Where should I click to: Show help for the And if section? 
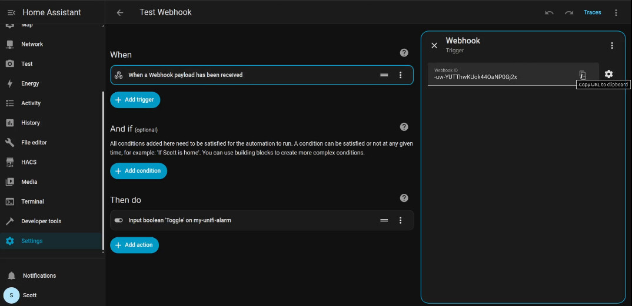404,127
